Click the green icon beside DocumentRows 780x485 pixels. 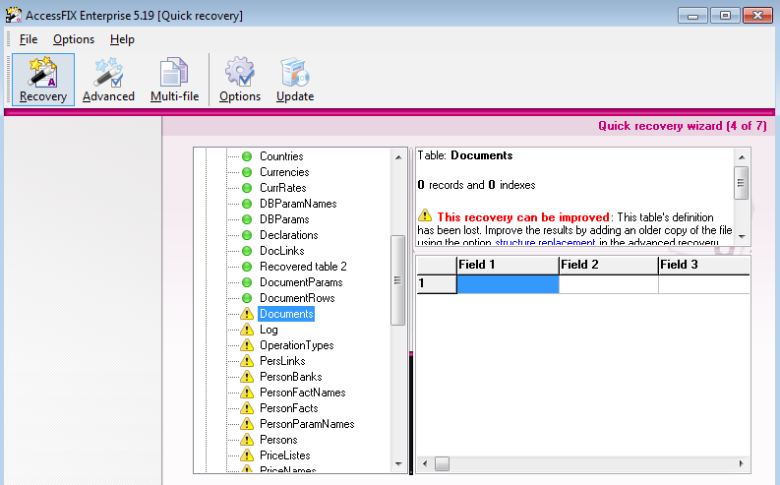pos(247,298)
